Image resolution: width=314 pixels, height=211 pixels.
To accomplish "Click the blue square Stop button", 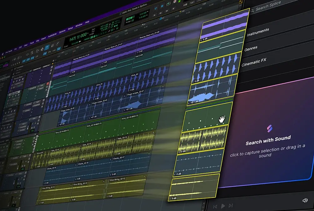I will point(162,6).
